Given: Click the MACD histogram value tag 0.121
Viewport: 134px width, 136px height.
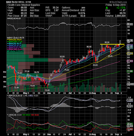Looking at the screenshot, I should tap(130, 106).
